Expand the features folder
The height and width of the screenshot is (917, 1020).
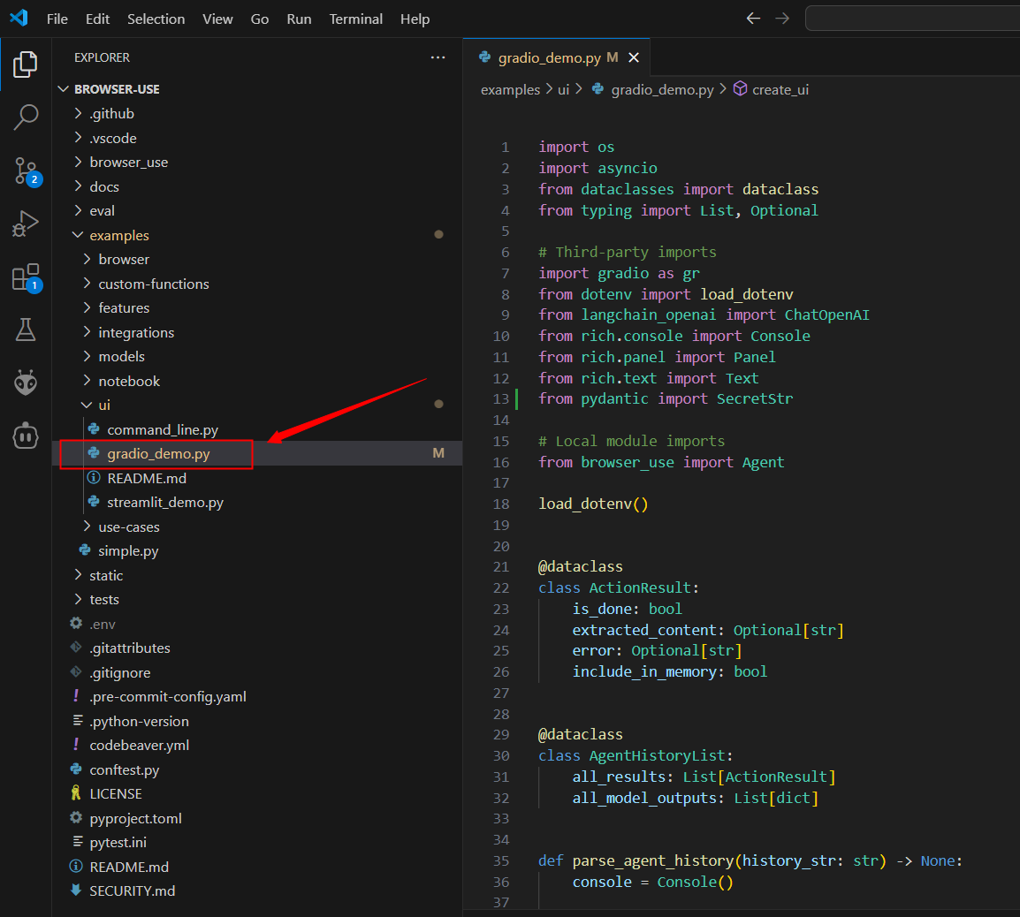(x=257, y=307)
